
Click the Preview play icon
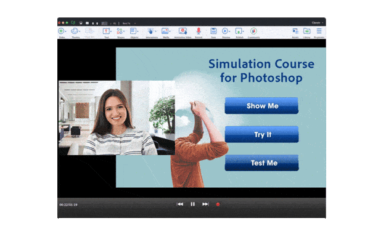pos(225,31)
